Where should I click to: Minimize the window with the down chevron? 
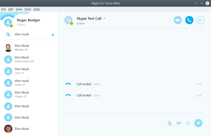pos(196,3)
